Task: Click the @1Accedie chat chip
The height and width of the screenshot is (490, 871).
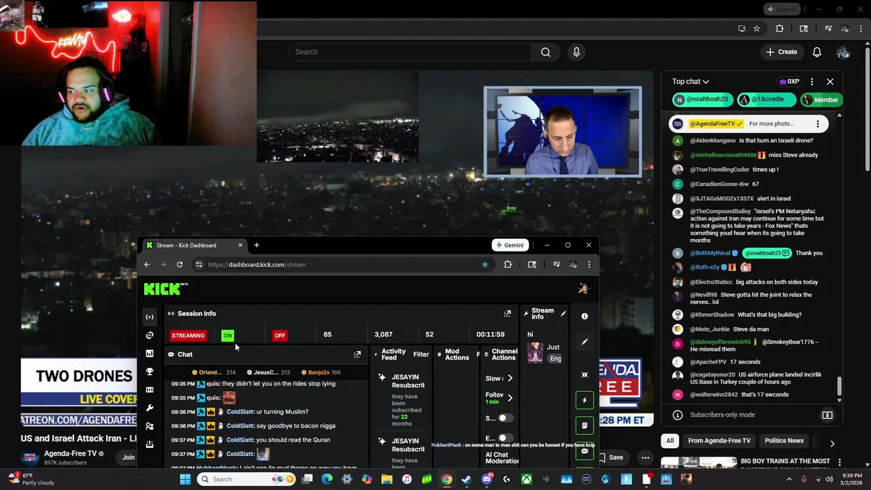Action: tap(766, 100)
